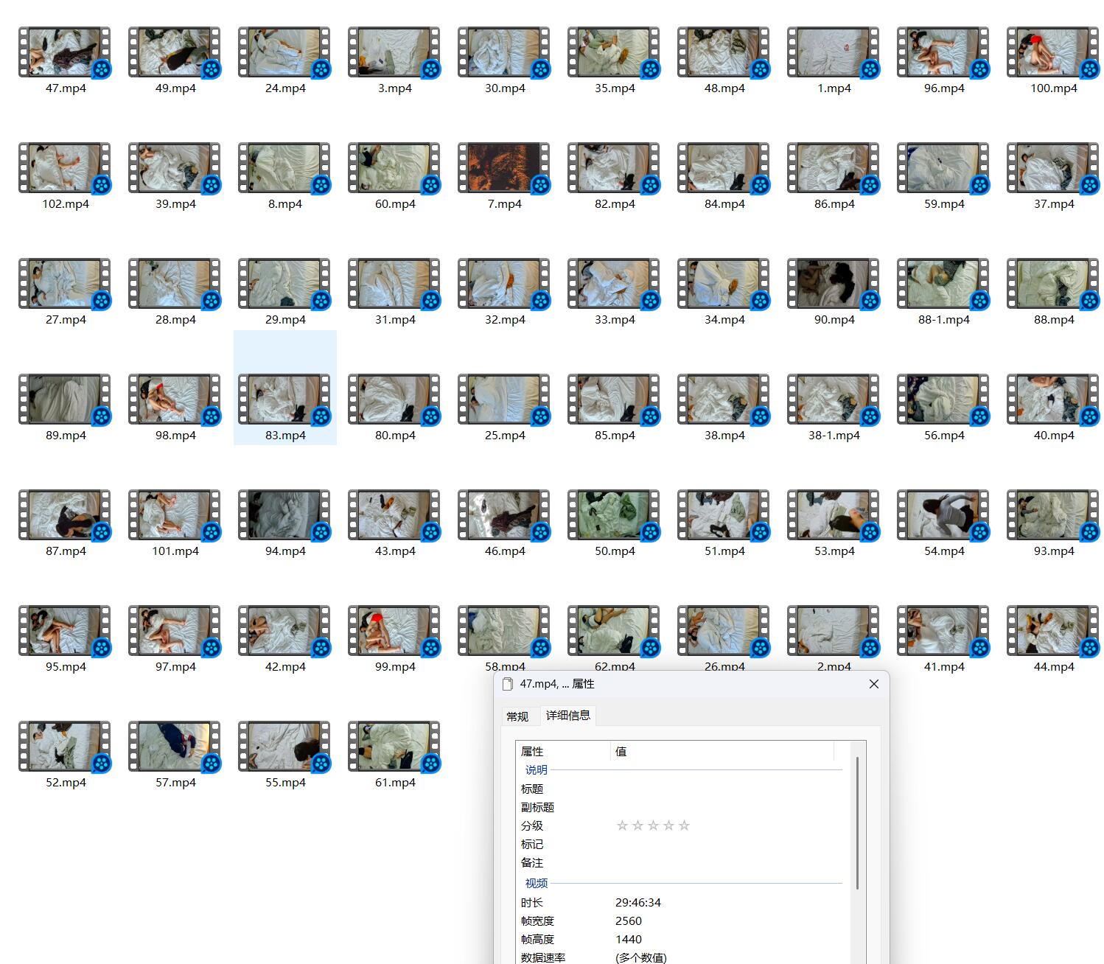Pick the 88-1.mp4 file icon

[x=943, y=284]
